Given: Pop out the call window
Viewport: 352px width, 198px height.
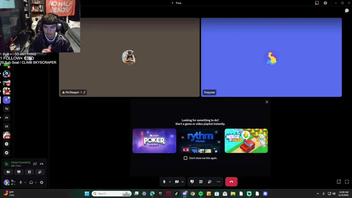Looking at the screenshot, I should point(339,182).
